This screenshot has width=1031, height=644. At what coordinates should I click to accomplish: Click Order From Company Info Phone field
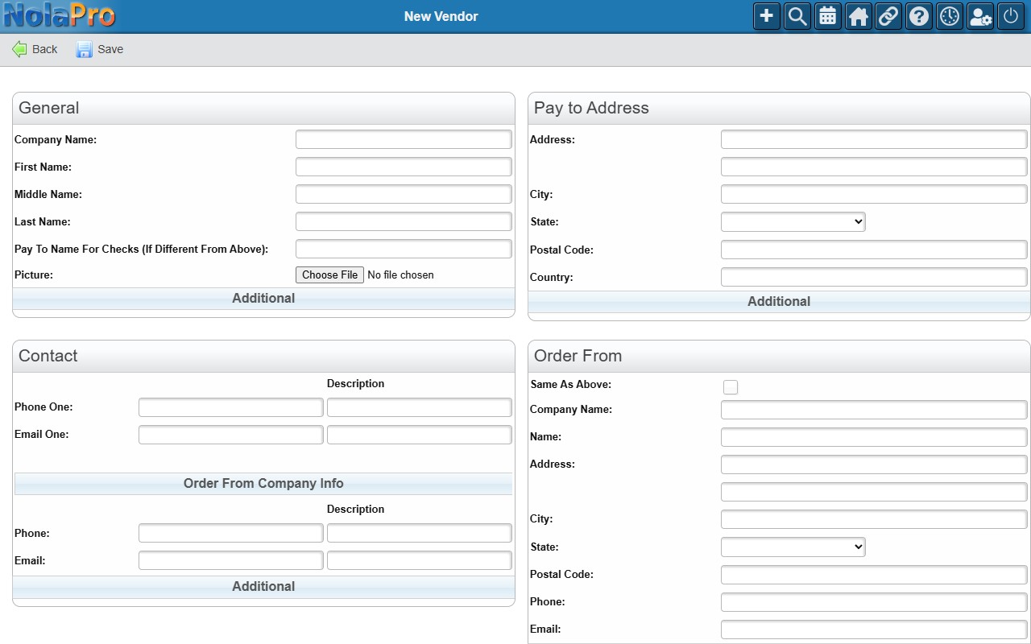pos(230,533)
